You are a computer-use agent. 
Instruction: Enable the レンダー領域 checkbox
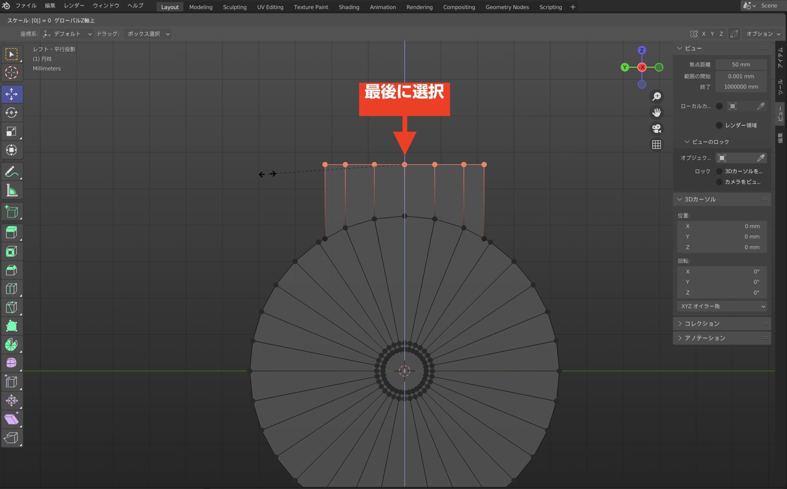pos(719,125)
